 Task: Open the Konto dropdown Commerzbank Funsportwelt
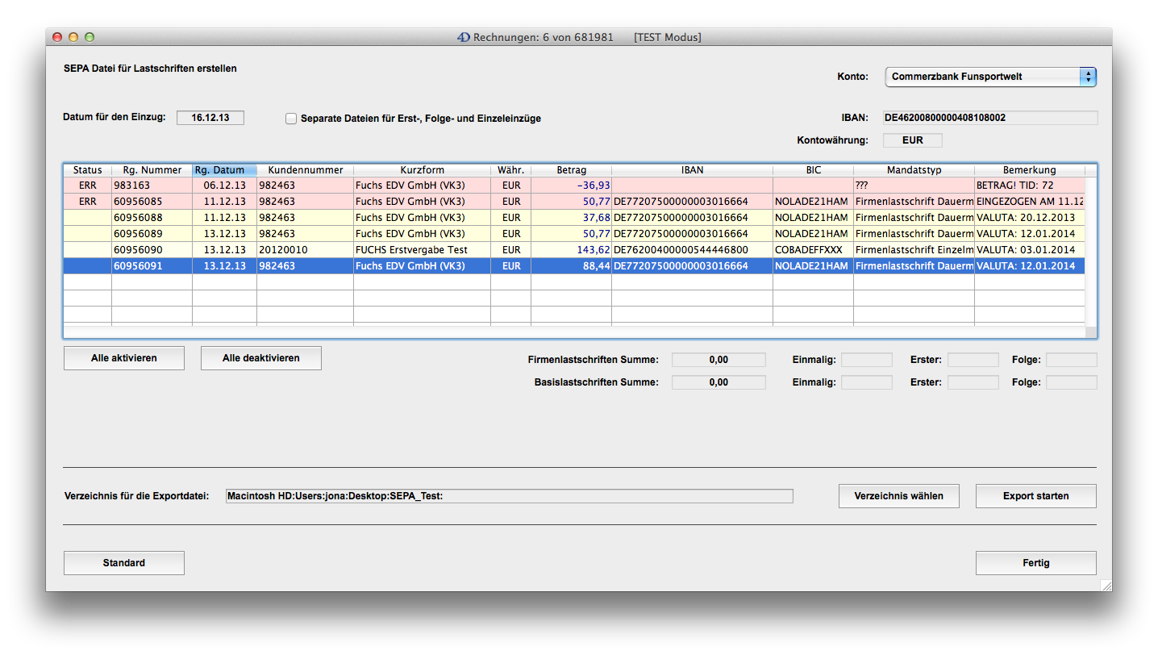[x=990, y=77]
